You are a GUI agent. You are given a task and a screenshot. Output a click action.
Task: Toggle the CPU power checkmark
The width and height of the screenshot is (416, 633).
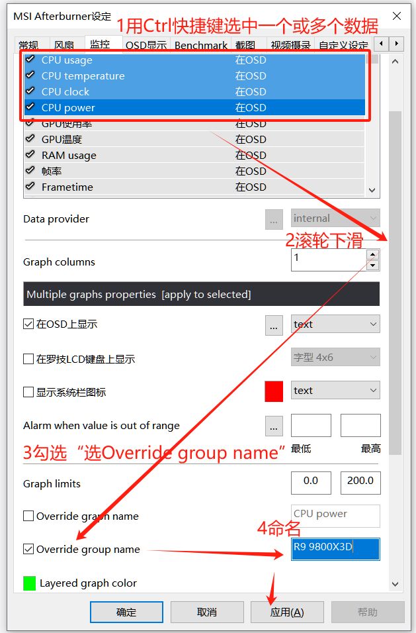[x=30, y=107]
